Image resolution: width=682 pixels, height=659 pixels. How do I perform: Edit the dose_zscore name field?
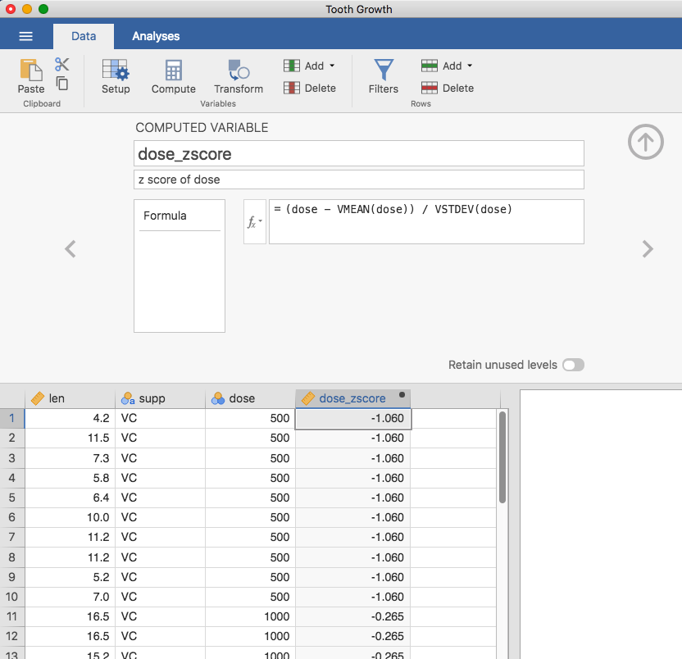(x=359, y=153)
